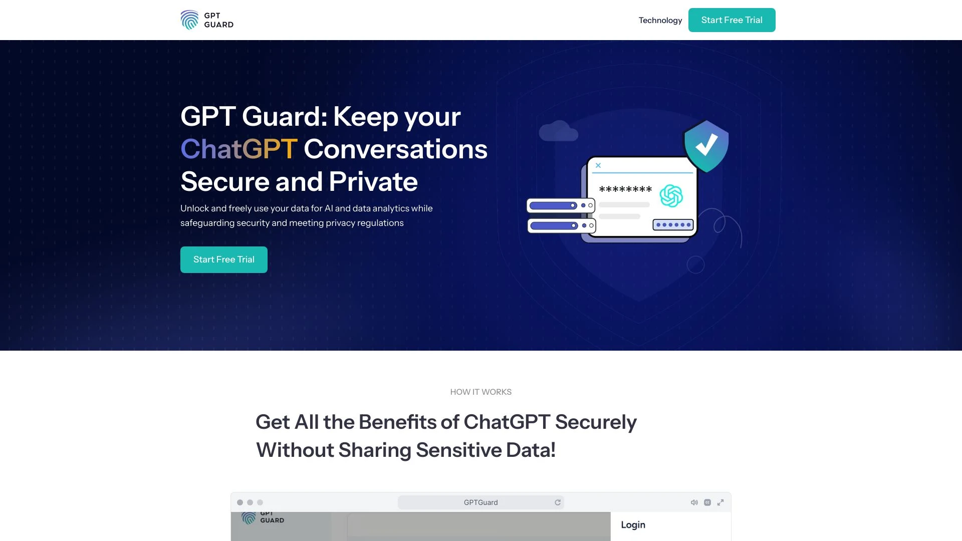Click the navbar Start Free Trial button
Image resolution: width=962 pixels, height=541 pixels.
coord(732,20)
